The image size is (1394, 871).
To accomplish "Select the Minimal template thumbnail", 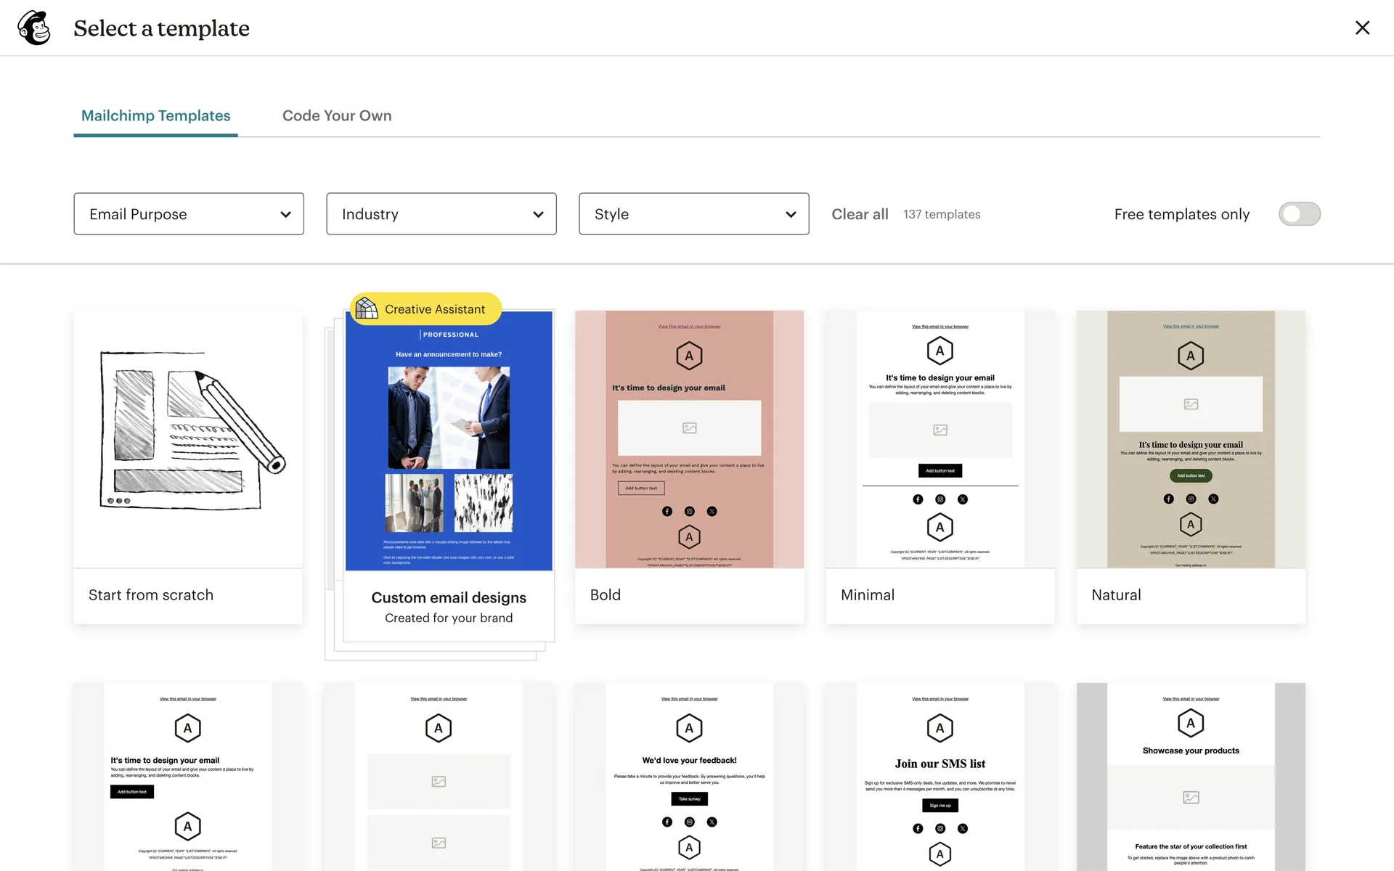I will click(939, 439).
